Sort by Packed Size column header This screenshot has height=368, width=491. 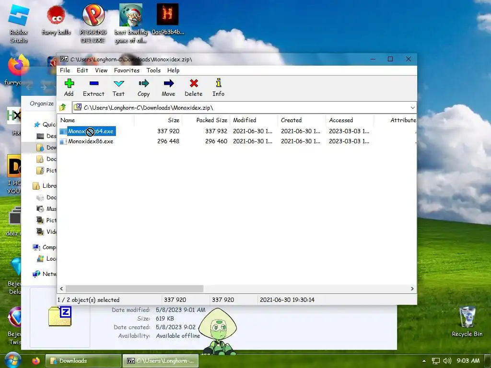point(206,120)
